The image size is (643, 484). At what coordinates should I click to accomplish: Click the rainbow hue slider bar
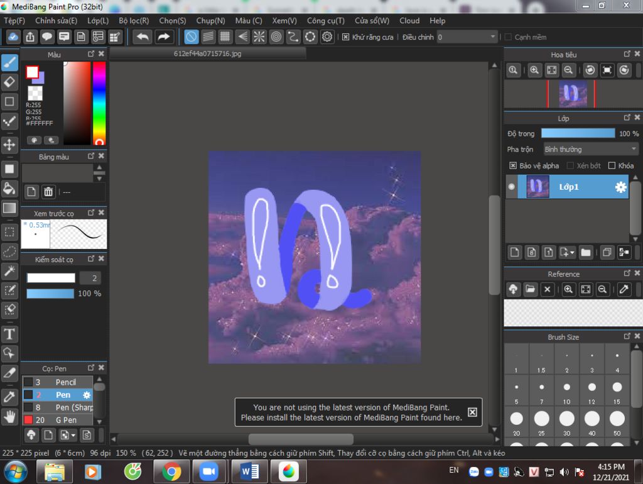(99, 103)
